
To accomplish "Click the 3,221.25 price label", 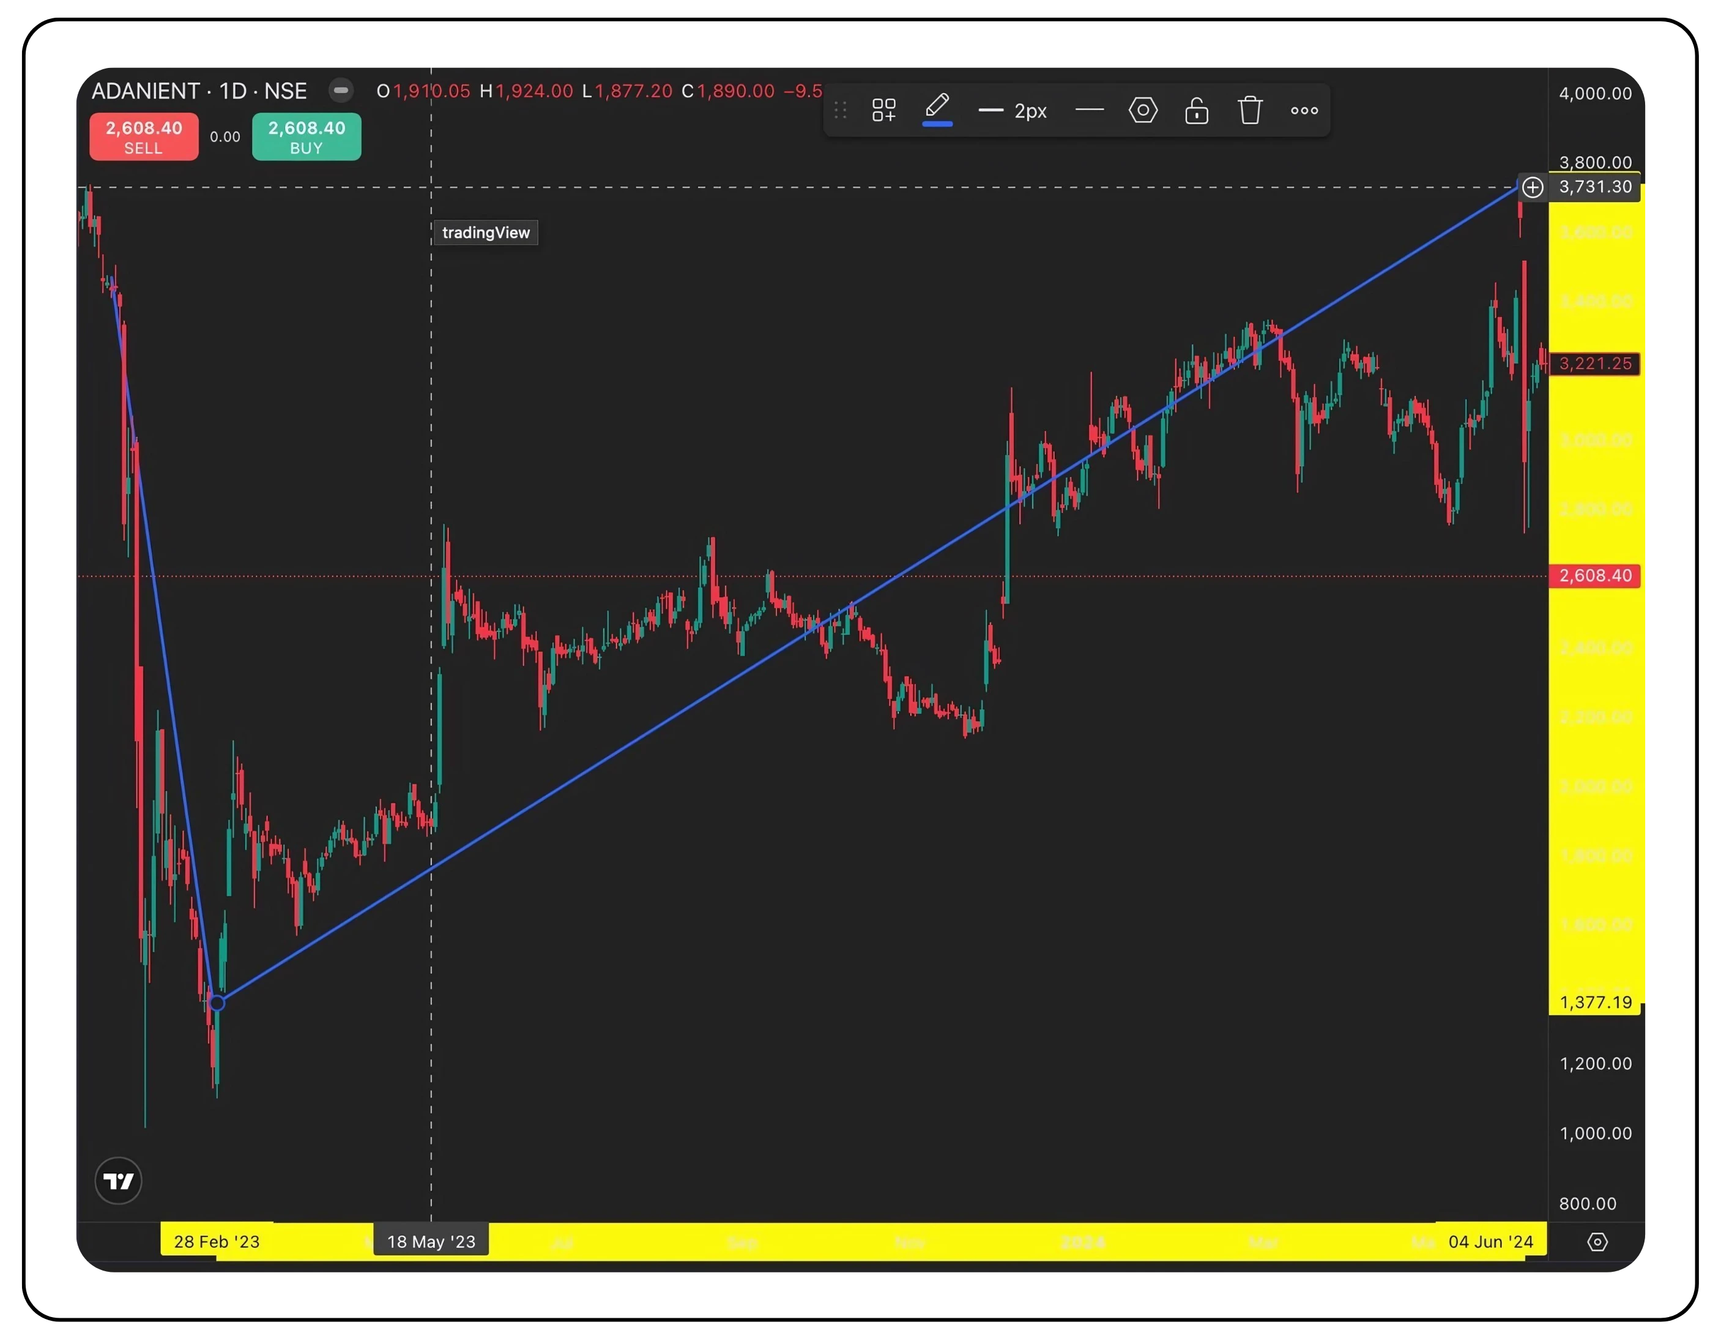I will tap(1594, 364).
